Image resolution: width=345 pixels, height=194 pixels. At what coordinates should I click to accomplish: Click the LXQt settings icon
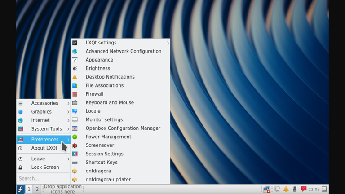[x=75, y=43]
